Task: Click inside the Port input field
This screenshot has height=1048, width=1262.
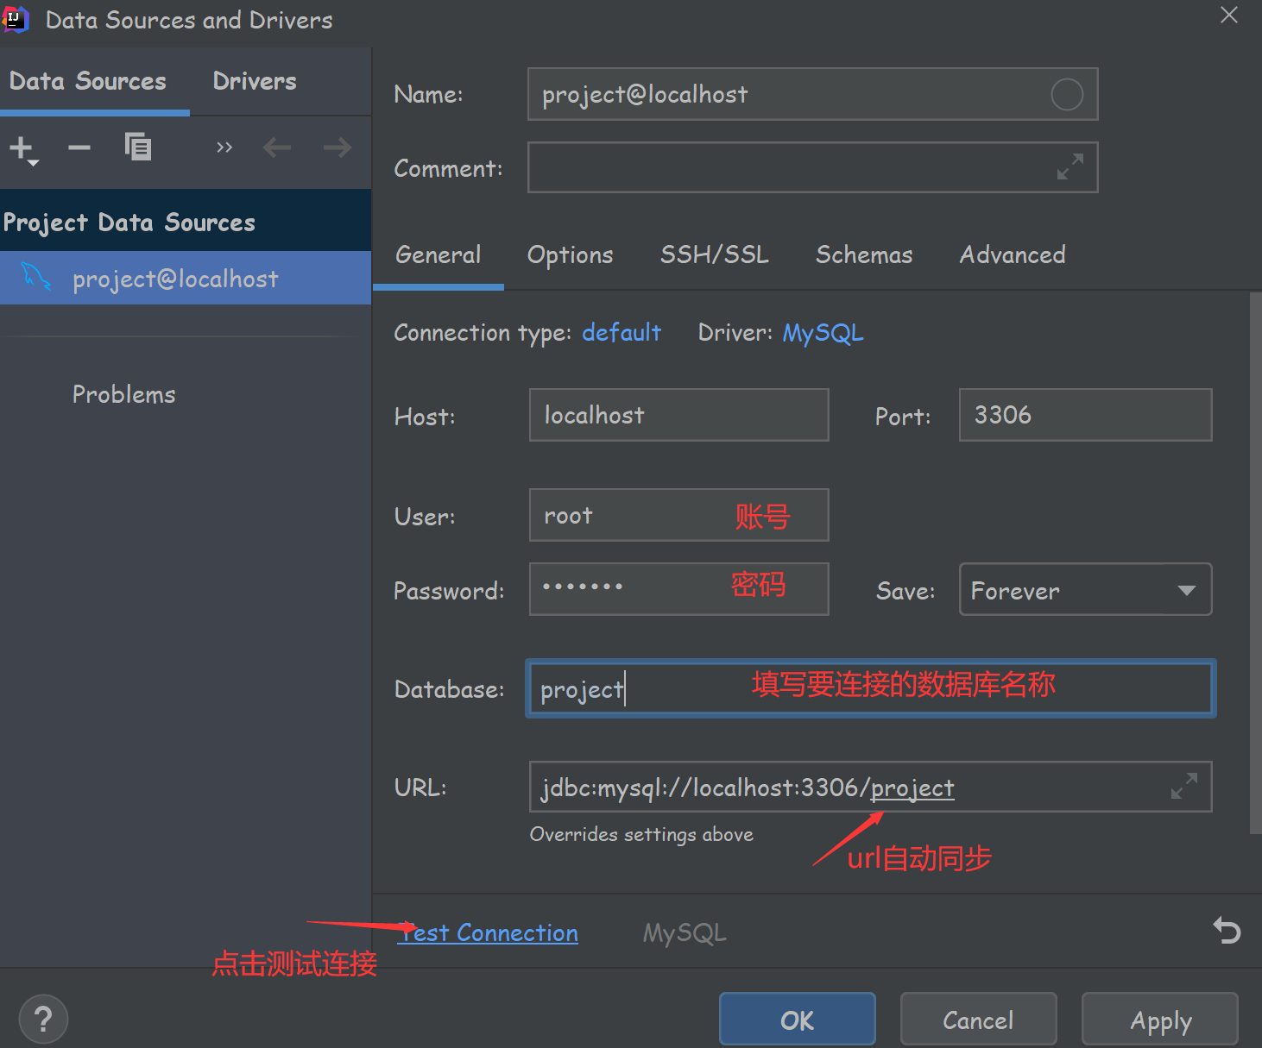Action: (x=1084, y=415)
